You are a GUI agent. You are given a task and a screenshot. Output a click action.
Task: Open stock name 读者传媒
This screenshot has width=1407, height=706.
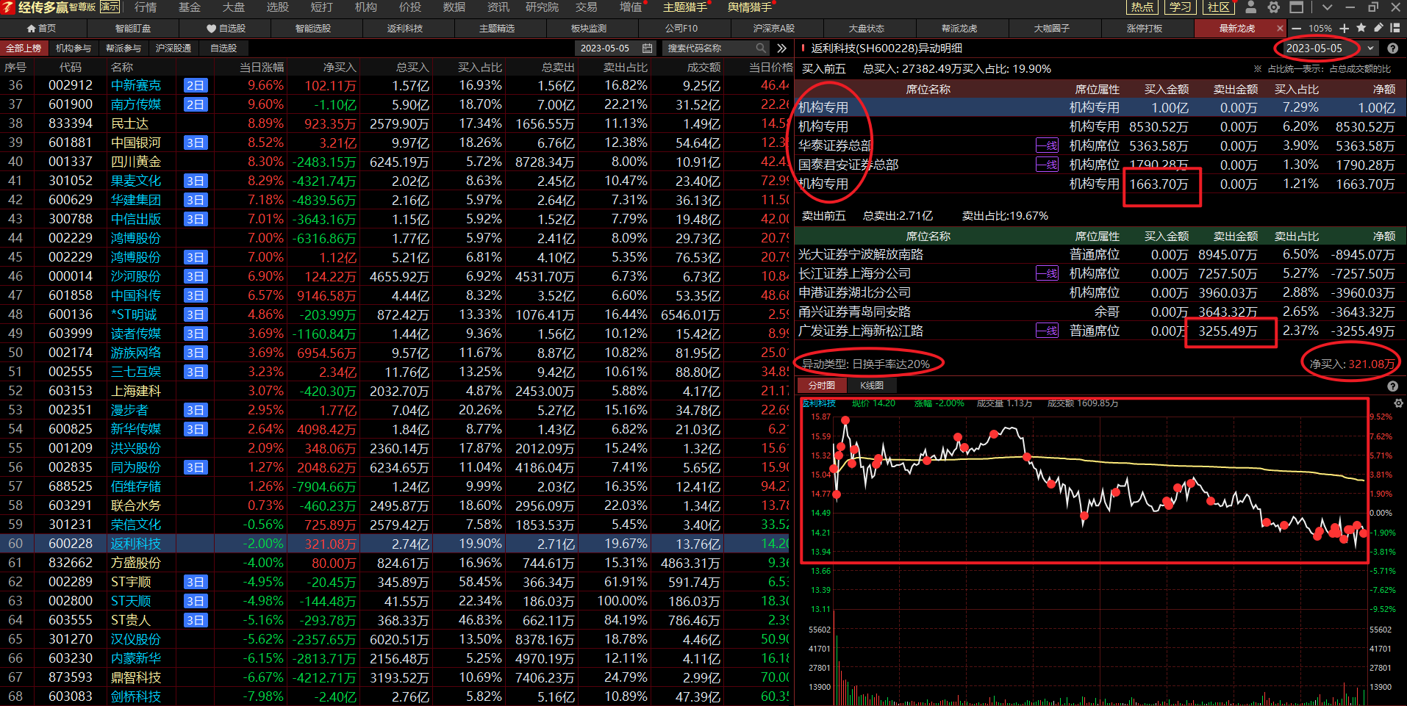pos(136,334)
